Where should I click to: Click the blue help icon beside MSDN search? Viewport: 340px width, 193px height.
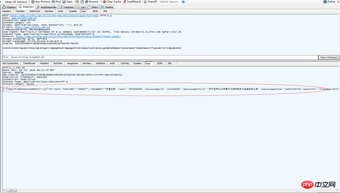[x=183, y=2]
